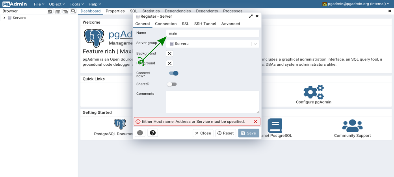The width and height of the screenshot is (394, 177).
Task: Open the Community Support people icon
Action: [352, 126]
